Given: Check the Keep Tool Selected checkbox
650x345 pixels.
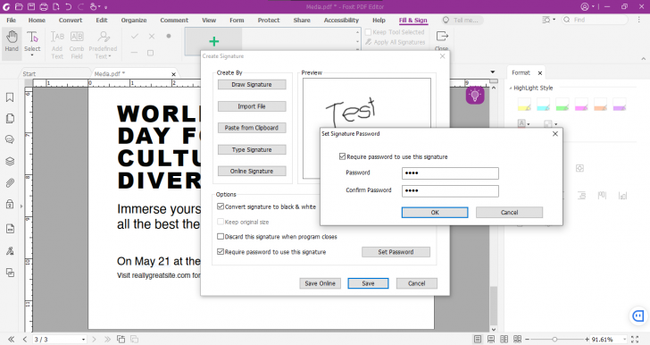Looking at the screenshot, I should pyautogui.click(x=368, y=32).
